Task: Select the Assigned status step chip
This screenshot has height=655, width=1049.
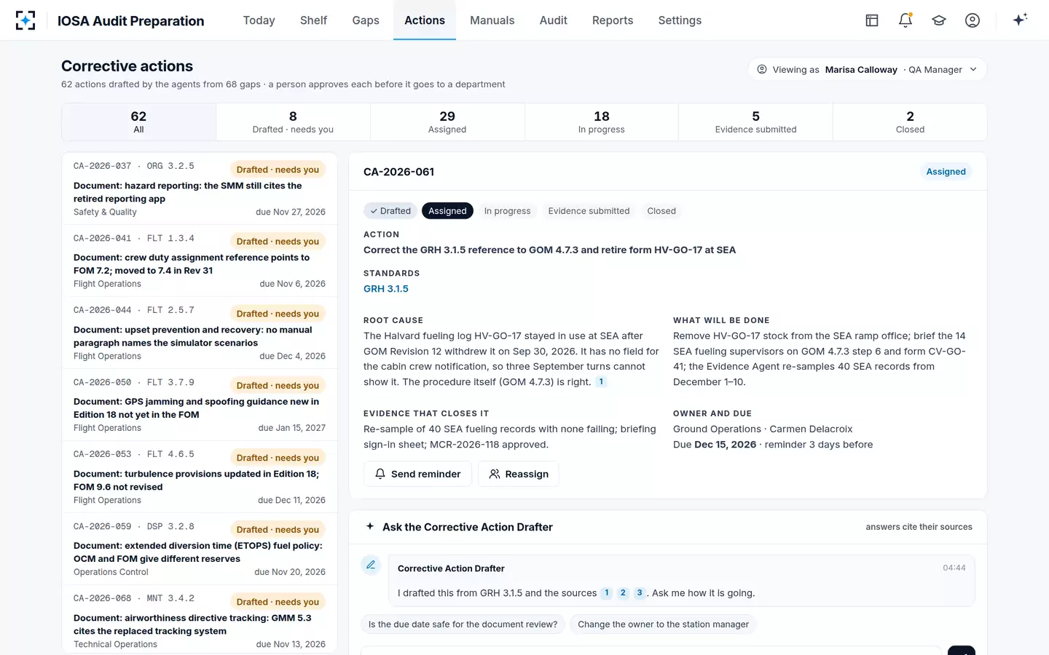Action: point(447,211)
